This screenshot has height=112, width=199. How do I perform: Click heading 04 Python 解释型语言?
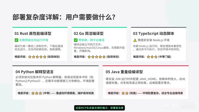(x=35, y=72)
